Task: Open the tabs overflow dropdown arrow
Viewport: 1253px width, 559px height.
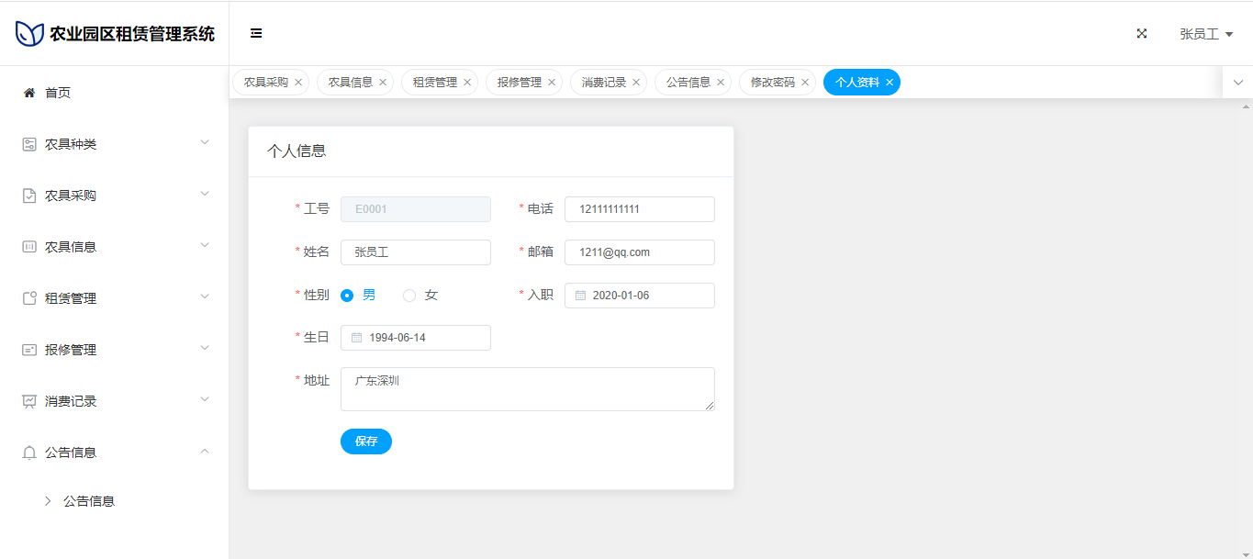Action: (1237, 83)
